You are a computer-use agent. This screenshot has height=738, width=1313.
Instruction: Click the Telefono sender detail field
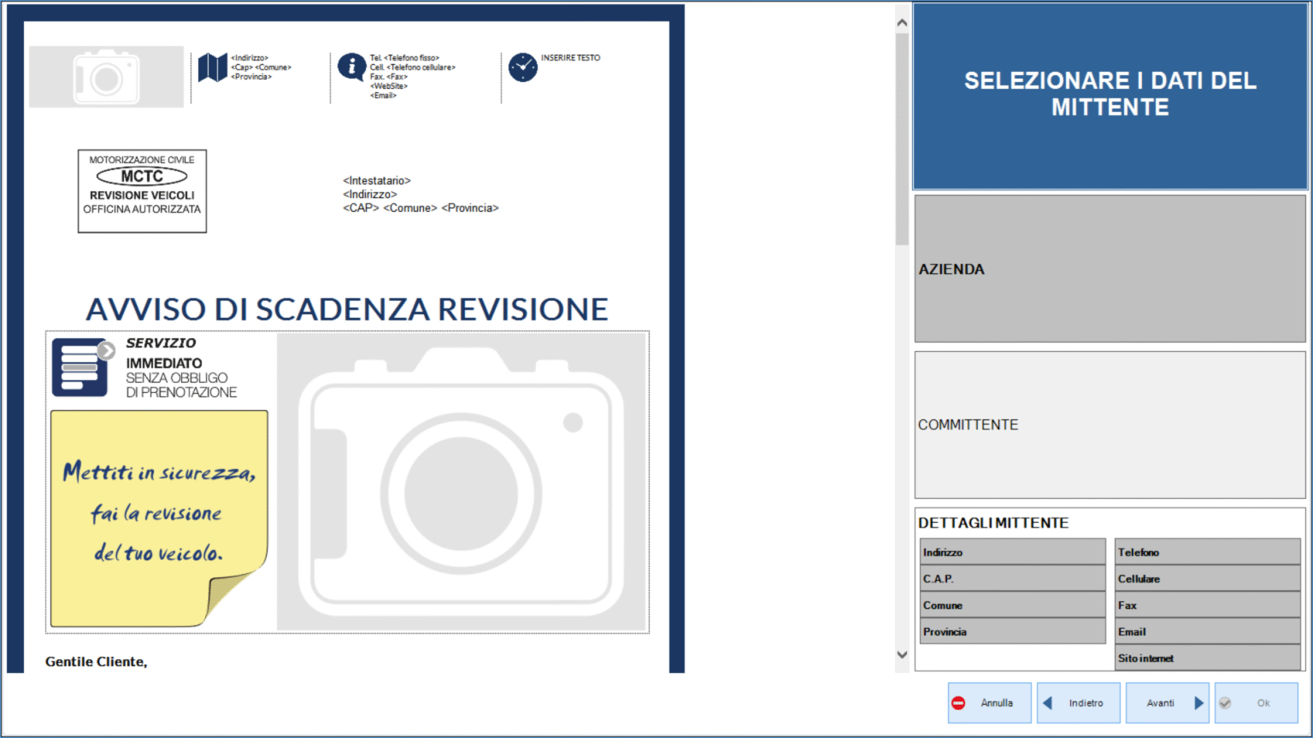(1207, 553)
